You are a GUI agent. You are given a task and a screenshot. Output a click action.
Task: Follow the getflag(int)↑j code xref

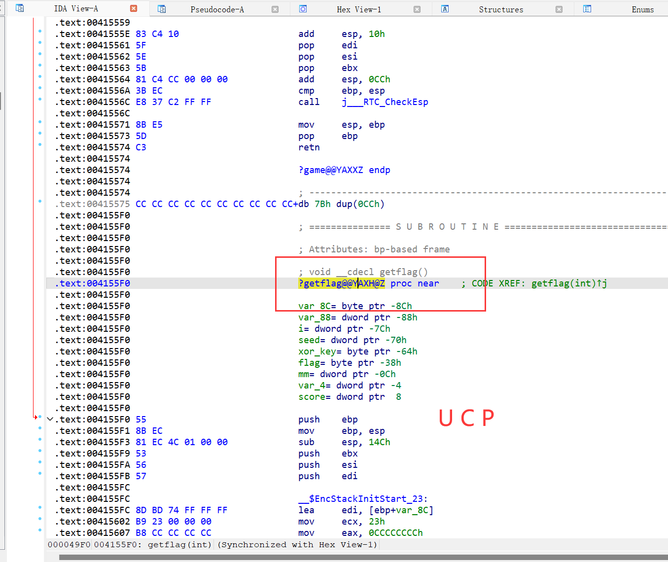pos(569,283)
